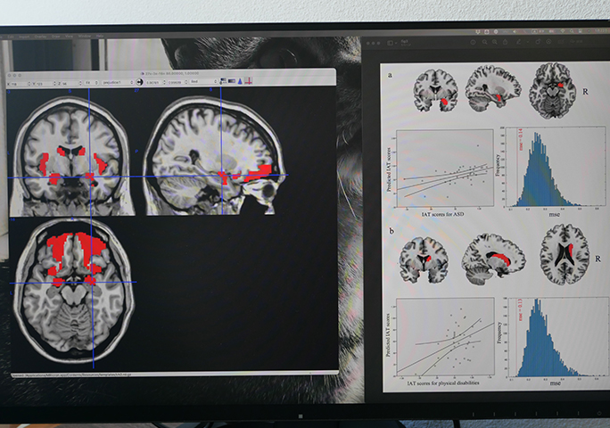Step the X coordinate spinner arrows
This screenshot has height=428, width=610.
point(29,83)
